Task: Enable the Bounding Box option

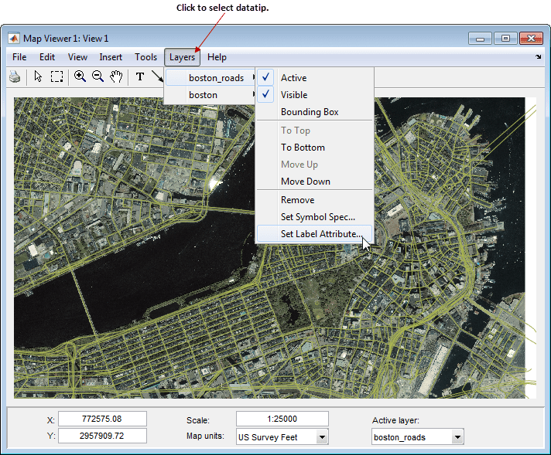Action: click(310, 112)
